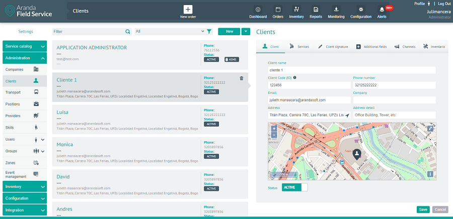This screenshot has width=453, height=219.
Task: Open the dropdown arrow beside New
Action: 246,32
